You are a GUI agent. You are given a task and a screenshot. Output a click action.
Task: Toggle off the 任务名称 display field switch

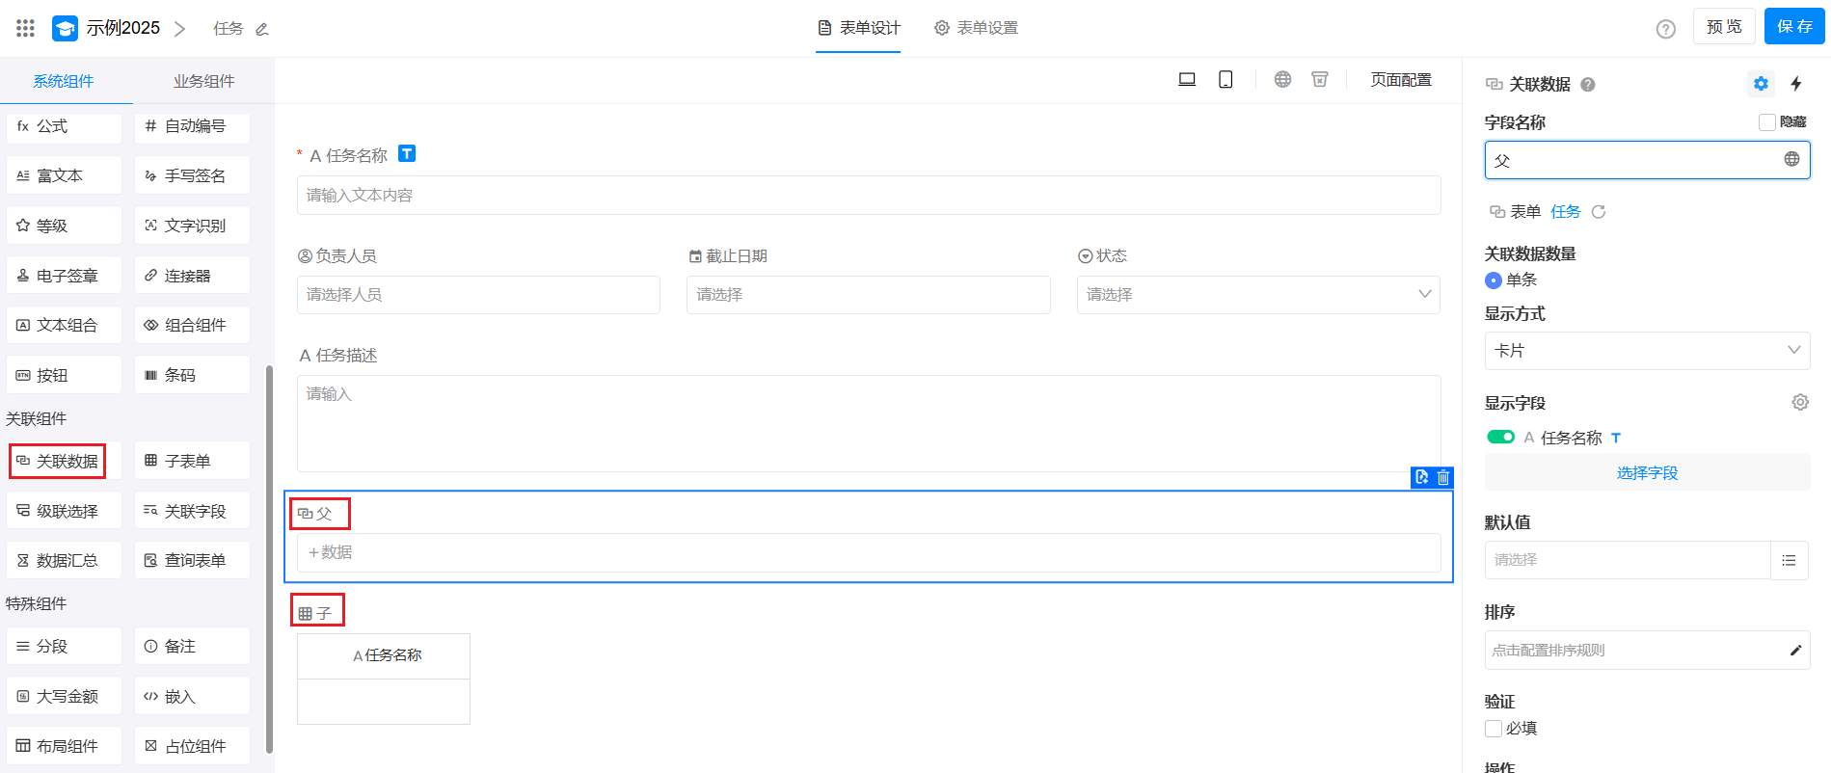[x=1500, y=438]
